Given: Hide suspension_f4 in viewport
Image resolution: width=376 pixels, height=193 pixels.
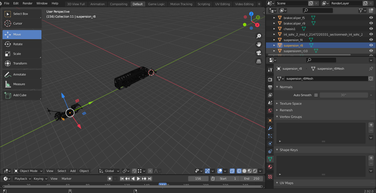Looking at the screenshot, I should (x=371, y=40).
